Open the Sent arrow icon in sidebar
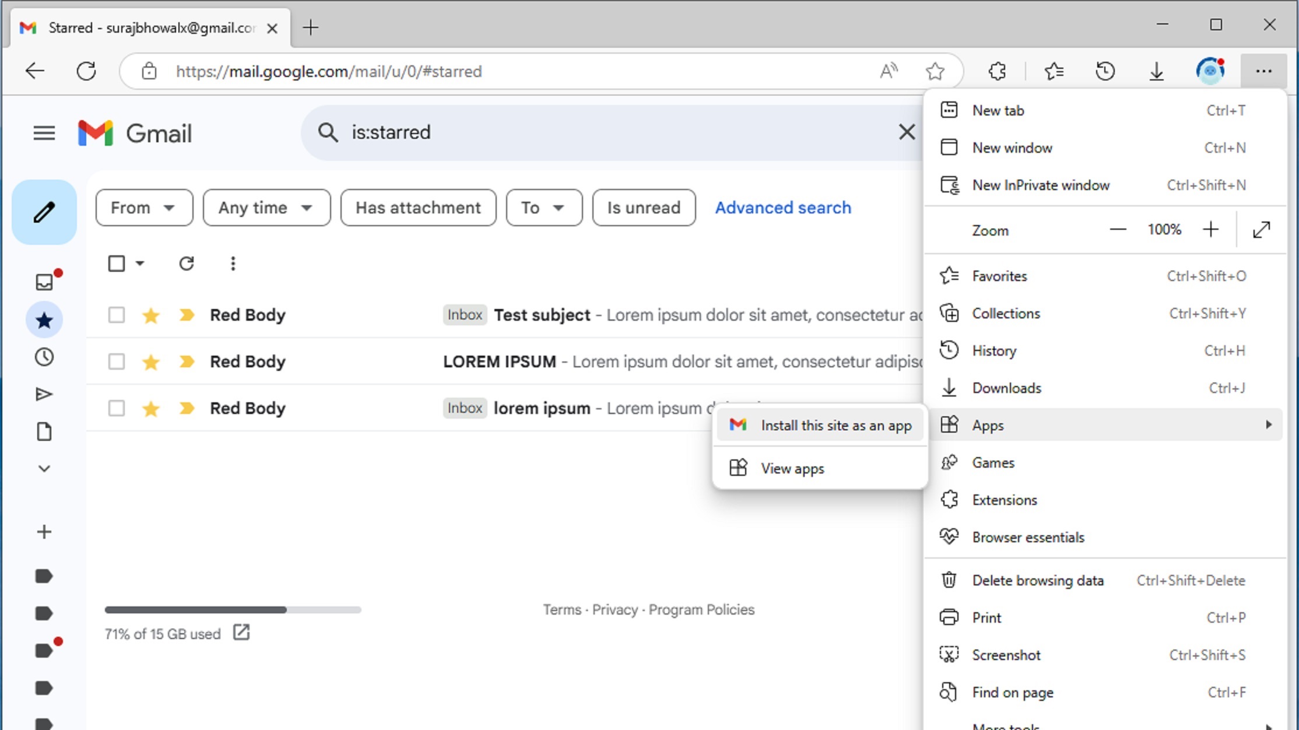Viewport: 1299px width, 730px height. (44, 395)
